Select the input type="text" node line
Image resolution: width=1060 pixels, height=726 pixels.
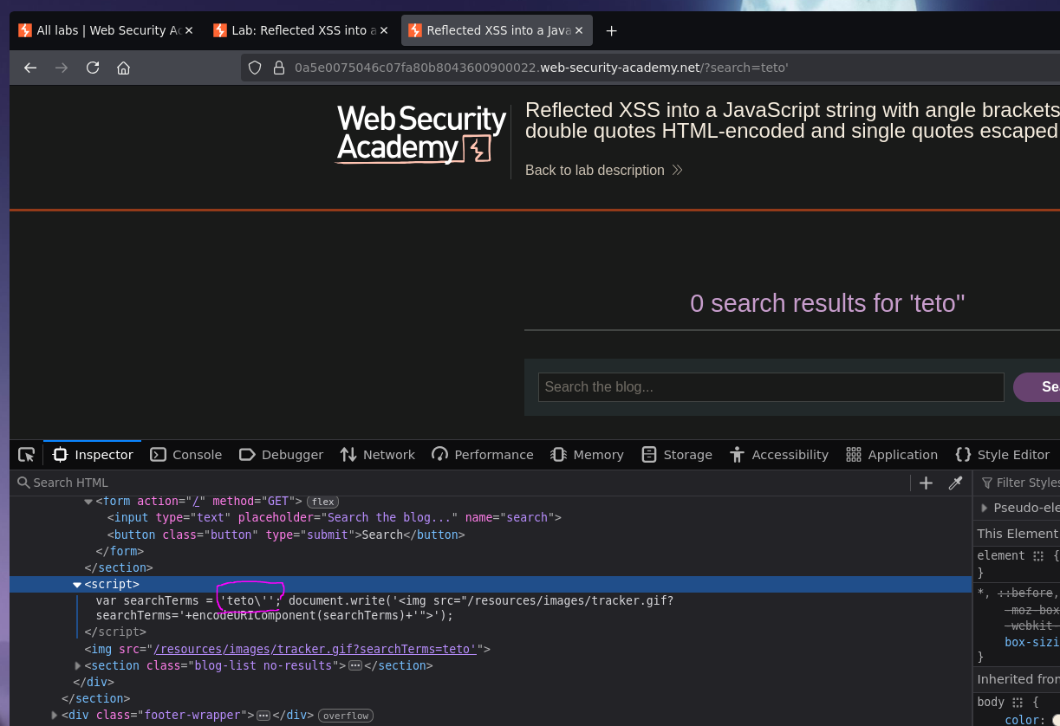click(x=335, y=517)
